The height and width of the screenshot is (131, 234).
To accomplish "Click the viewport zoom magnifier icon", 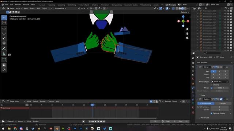I will point(187,29).
